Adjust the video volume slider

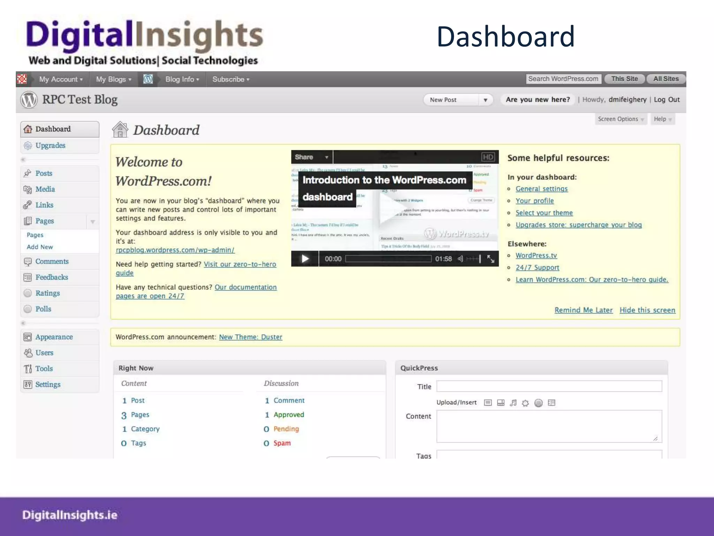point(473,259)
